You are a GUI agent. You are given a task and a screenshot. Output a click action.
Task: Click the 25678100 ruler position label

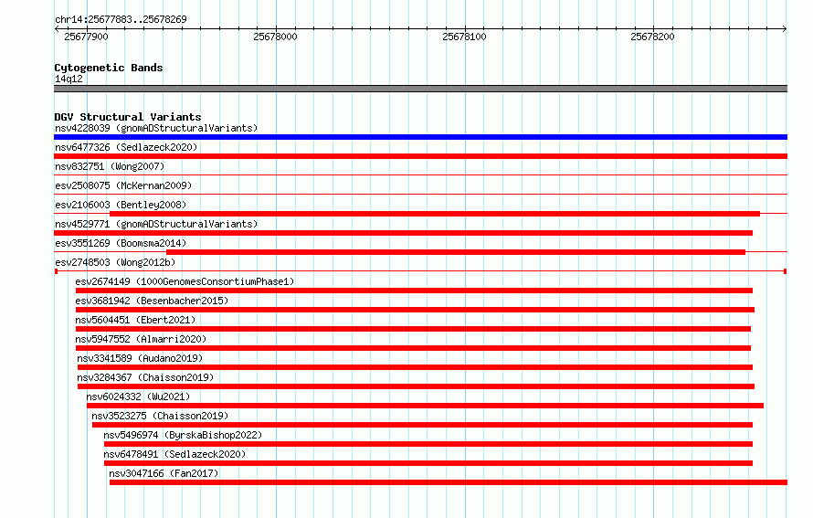[x=465, y=37]
